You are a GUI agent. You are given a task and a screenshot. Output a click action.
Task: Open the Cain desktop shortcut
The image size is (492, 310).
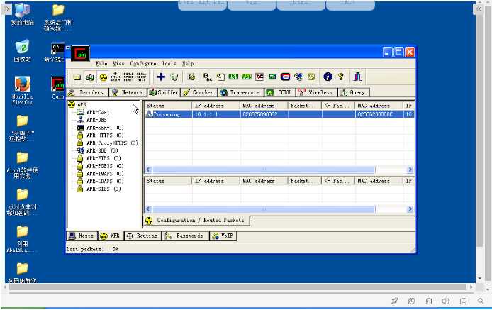(57, 88)
